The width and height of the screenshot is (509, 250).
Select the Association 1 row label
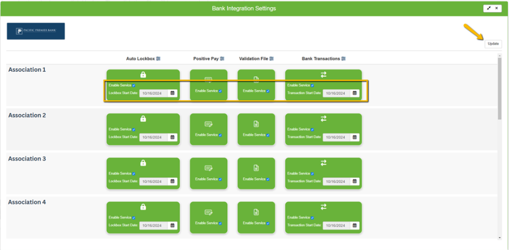coord(27,69)
